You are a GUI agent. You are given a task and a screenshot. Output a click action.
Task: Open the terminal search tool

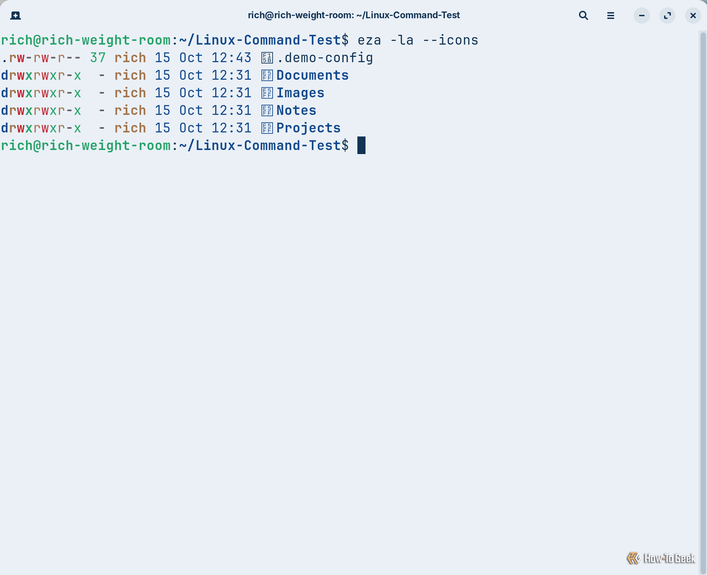(583, 16)
